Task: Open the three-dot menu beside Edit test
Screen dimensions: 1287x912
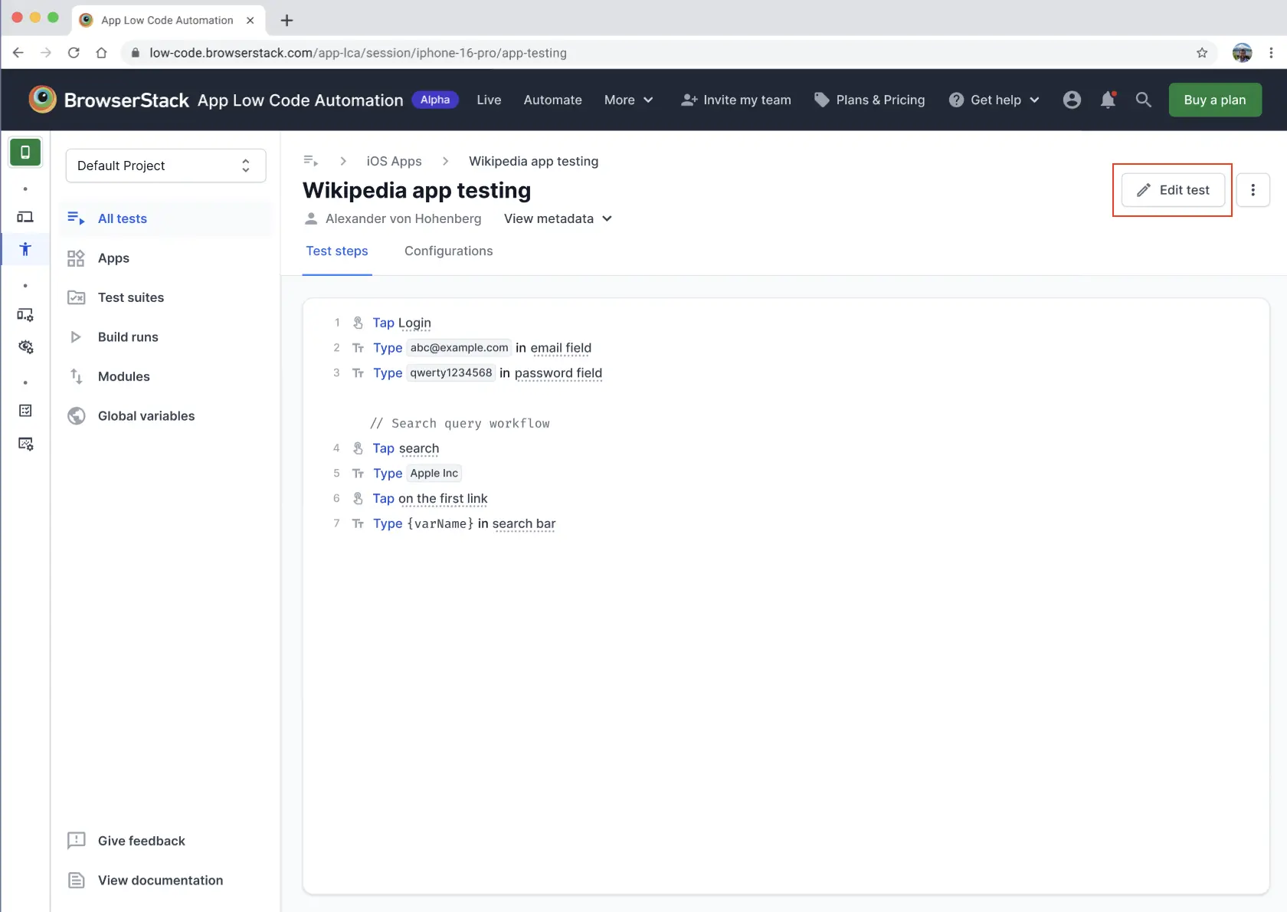Action: [1253, 189]
